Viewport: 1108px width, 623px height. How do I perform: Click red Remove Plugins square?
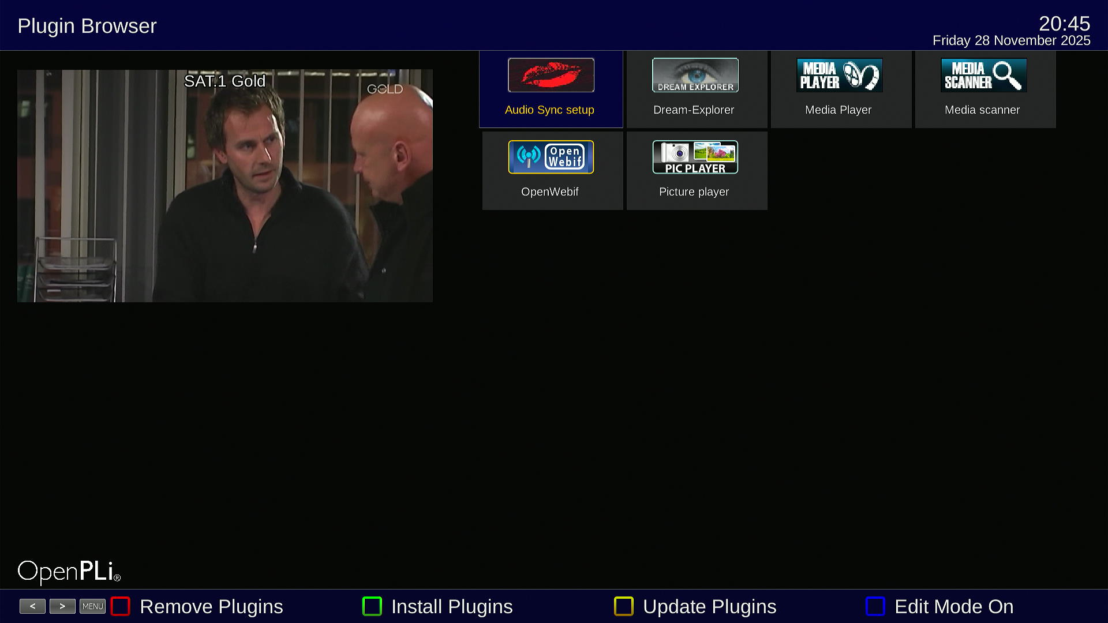click(x=120, y=606)
